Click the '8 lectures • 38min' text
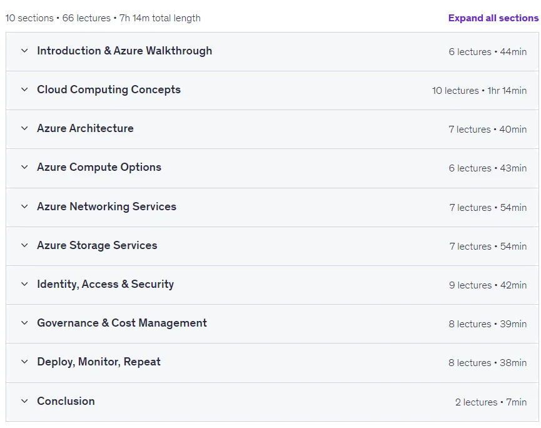The image size is (541, 428). (487, 363)
